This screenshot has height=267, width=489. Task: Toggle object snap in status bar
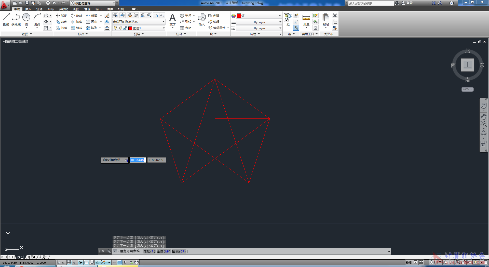point(86,262)
